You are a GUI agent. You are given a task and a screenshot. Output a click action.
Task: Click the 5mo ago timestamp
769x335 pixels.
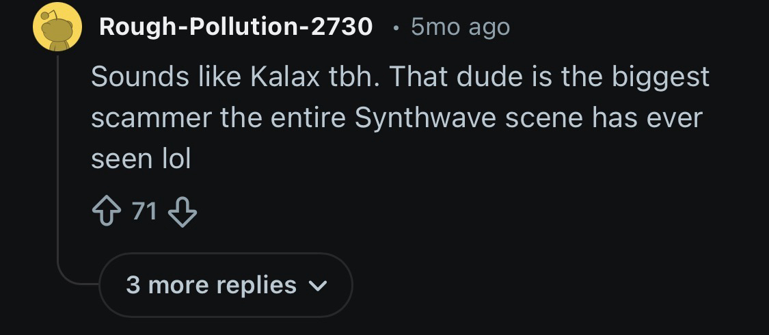point(460,27)
